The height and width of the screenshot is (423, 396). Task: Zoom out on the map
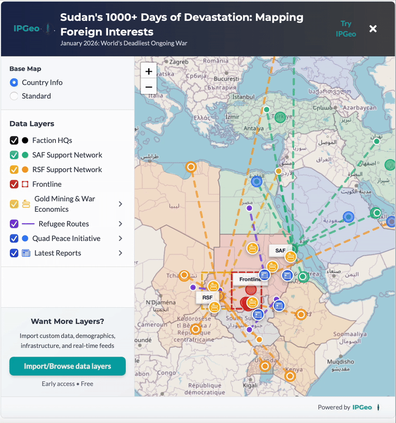[148, 86]
